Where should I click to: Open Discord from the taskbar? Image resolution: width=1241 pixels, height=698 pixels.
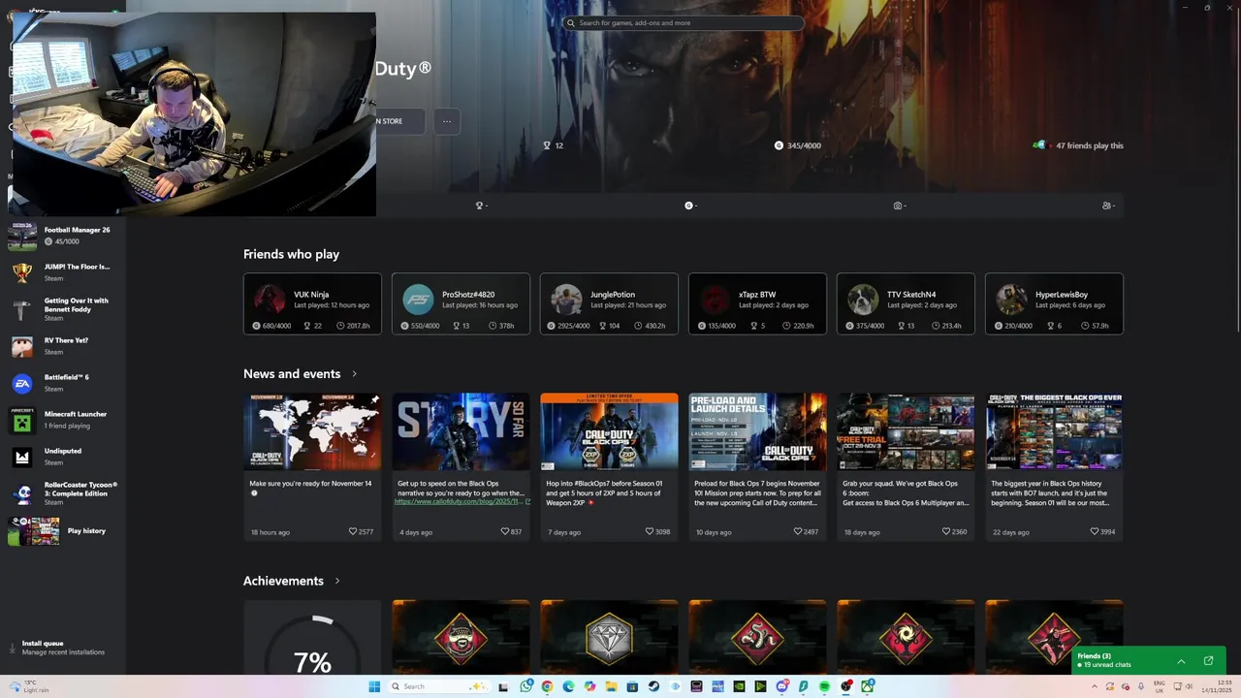(x=781, y=686)
